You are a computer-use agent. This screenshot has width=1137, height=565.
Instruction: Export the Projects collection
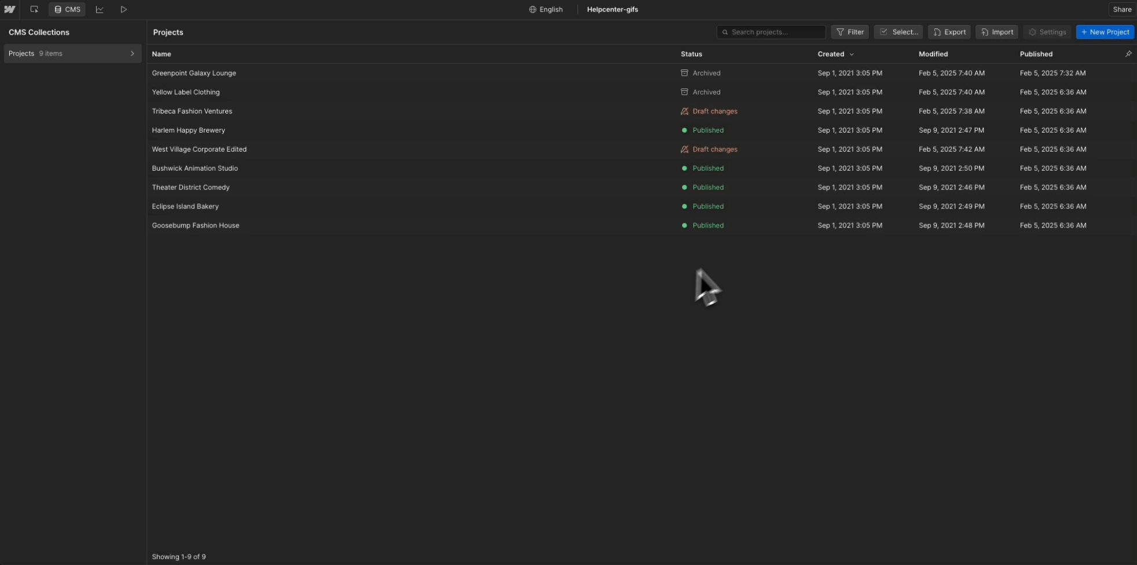point(949,32)
